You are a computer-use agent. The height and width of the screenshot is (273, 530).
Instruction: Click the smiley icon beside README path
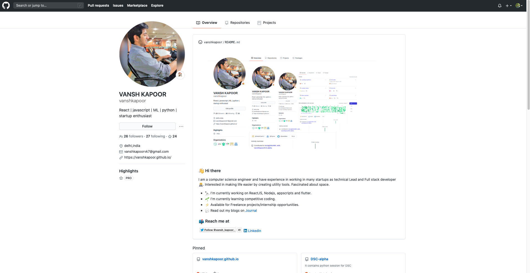point(200,42)
